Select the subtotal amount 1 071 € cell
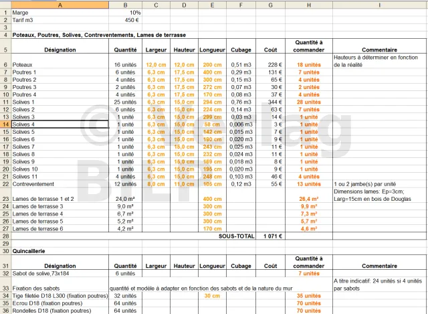428x314 pixels. [x=270, y=236]
